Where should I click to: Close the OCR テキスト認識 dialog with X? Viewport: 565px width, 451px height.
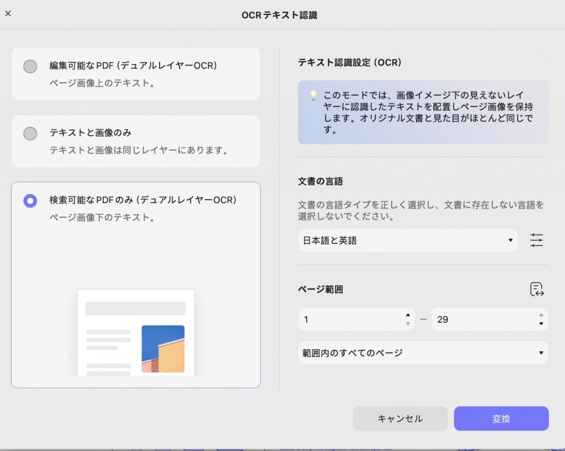pyautogui.click(x=8, y=14)
